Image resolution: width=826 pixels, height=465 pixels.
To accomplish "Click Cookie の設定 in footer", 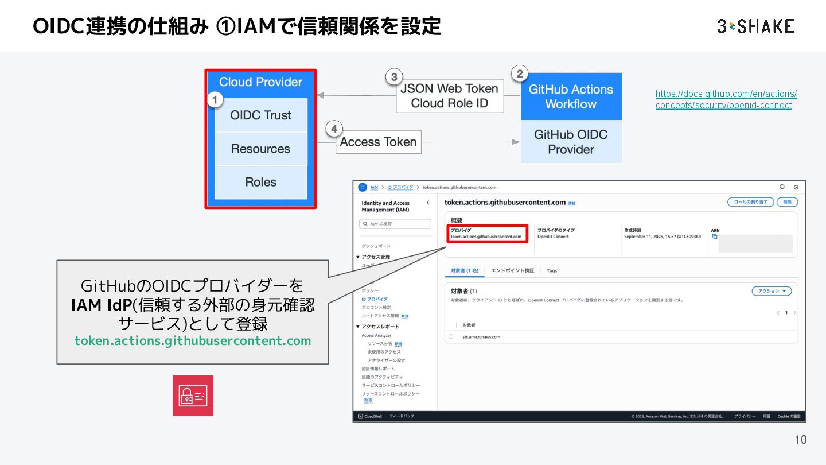I will pos(789,416).
